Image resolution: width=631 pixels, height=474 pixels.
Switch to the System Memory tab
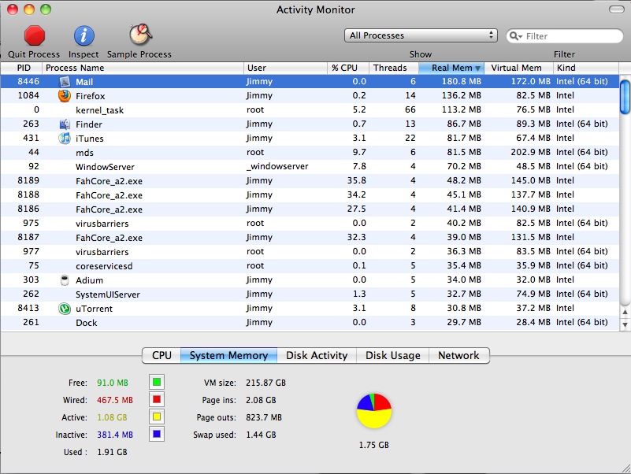coord(228,355)
